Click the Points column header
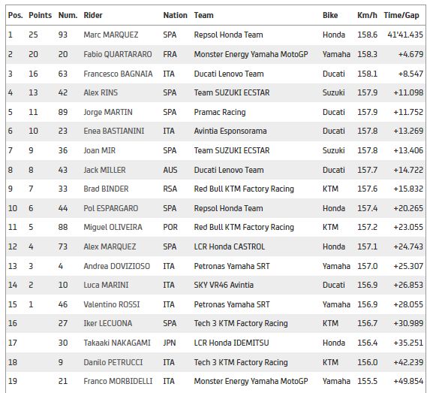The width and height of the screenshot is (430, 393). [x=40, y=15]
